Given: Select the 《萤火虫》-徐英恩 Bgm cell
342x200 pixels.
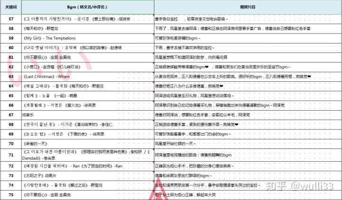Looking at the screenshot, I should (88, 105).
